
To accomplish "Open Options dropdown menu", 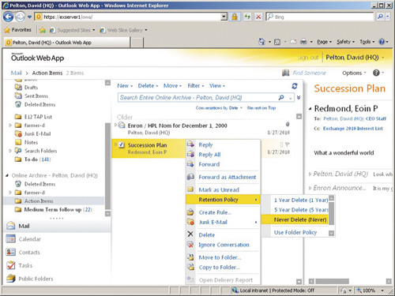I will tap(354, 73).
